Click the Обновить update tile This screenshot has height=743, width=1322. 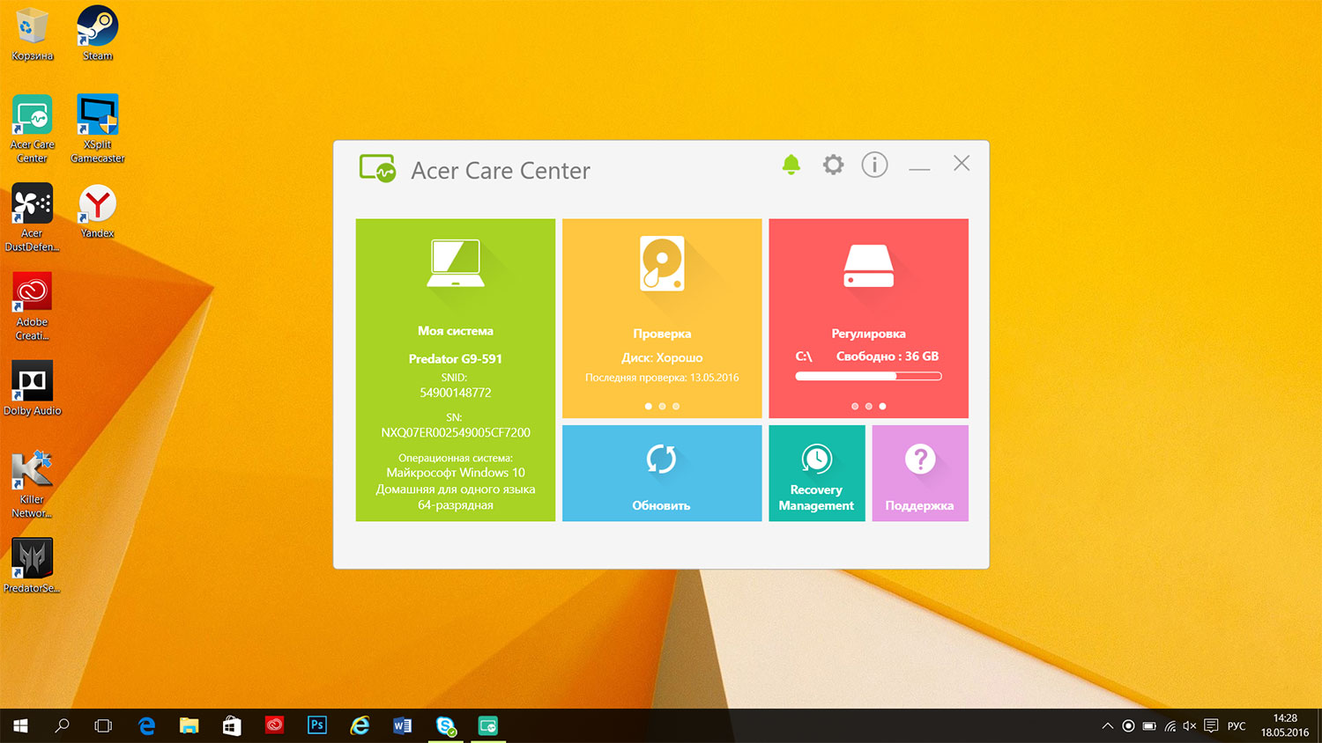[662, 474]
